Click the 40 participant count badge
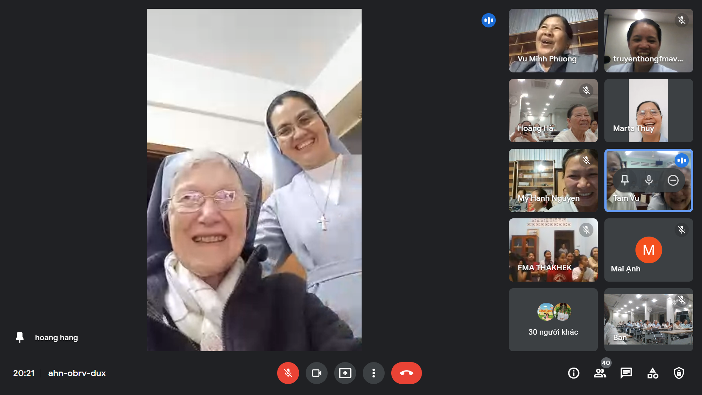This screenshot has width=702, height=395. (606, 363)
